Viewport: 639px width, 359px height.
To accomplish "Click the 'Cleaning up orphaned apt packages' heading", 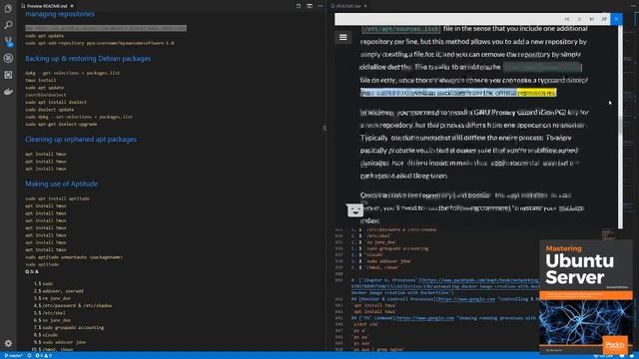I will click(x=81, y=140).
